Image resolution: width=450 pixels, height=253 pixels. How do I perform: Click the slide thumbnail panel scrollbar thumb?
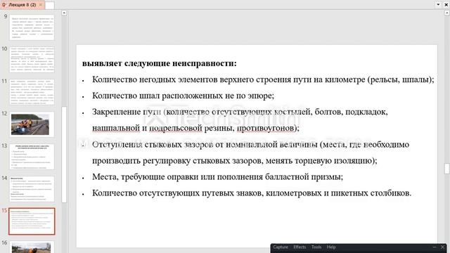(x=64, y=155)
